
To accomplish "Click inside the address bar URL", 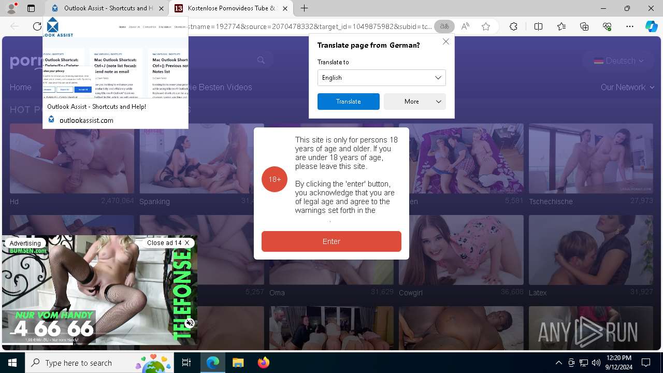I will (311, 26).
